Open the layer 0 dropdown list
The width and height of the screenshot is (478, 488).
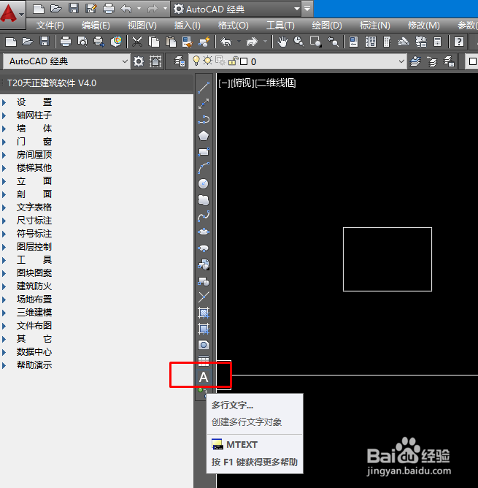click(401, 61)
